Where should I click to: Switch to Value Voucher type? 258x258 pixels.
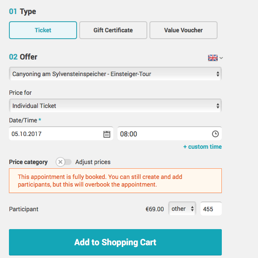tap(183, 30)
